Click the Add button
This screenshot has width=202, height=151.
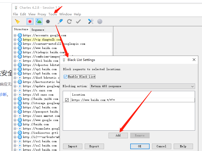118,135
